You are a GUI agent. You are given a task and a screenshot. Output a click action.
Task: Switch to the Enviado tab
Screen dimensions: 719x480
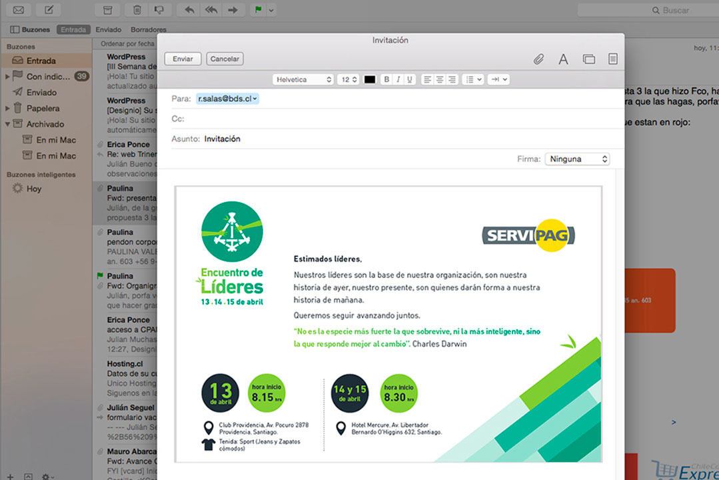tap(108, 29)
